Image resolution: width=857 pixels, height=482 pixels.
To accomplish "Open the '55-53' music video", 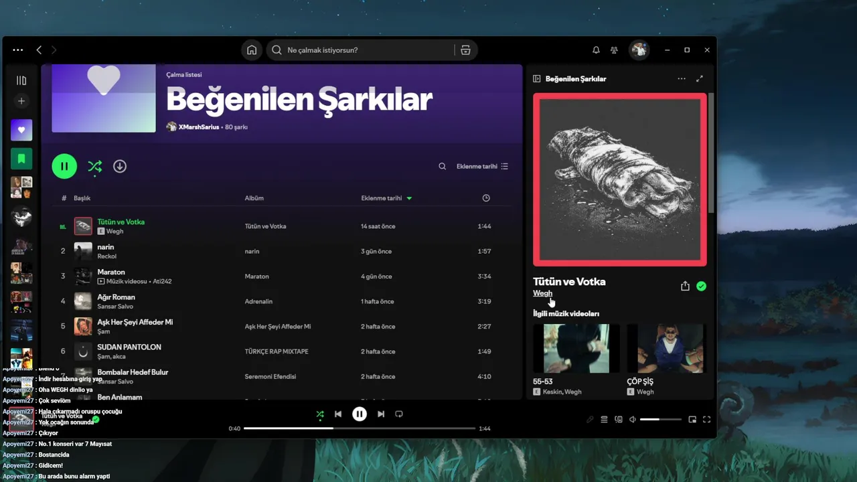I will pos(576,348).
